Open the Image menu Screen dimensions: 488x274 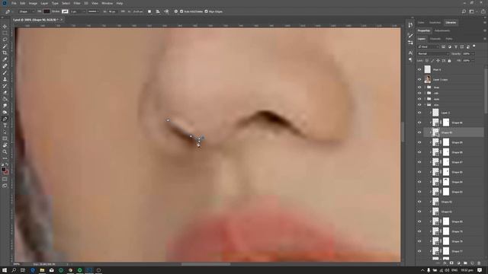click(x=33, y=3)
